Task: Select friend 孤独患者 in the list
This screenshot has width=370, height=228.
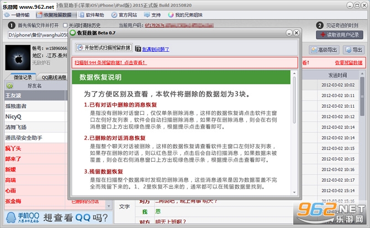Action: (x=34, y=106)
